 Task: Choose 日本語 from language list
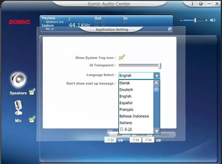(x=136, y=130)
